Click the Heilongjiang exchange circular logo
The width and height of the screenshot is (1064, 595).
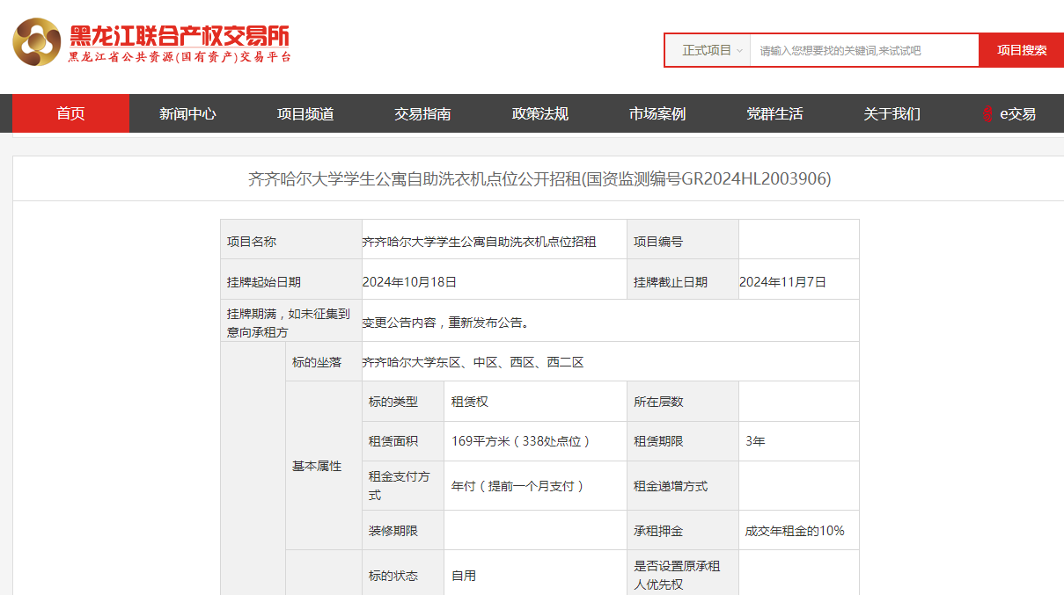coord(37,42)
